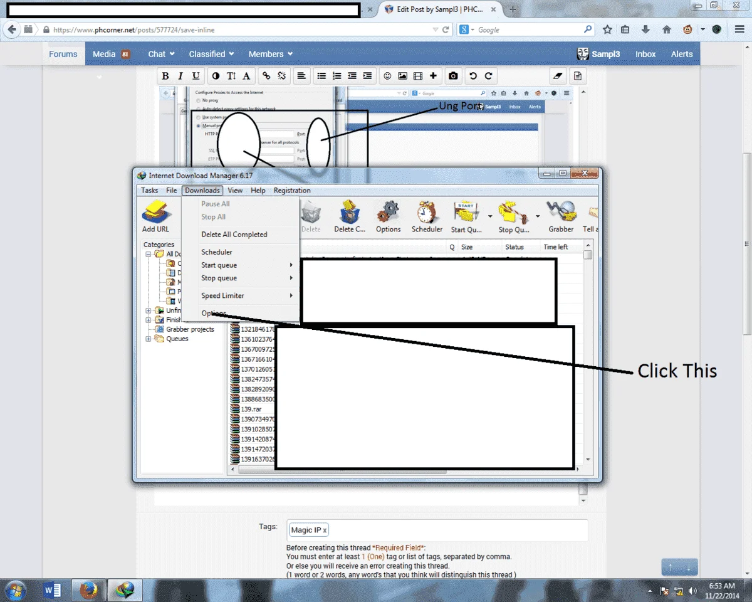The height and width of the screenshot is (602, 752).
Task: Open the Registration menu in IDM
Action: coord(292,190)
